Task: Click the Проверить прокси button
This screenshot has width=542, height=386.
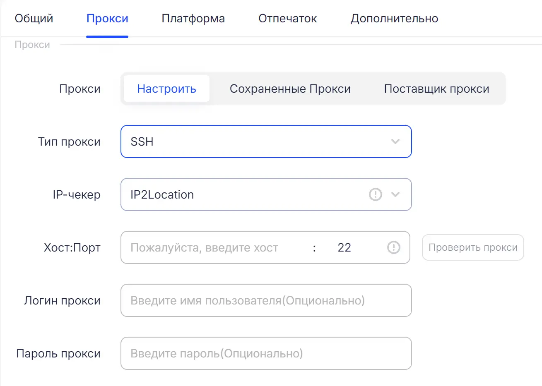Action: click(473, 247)
